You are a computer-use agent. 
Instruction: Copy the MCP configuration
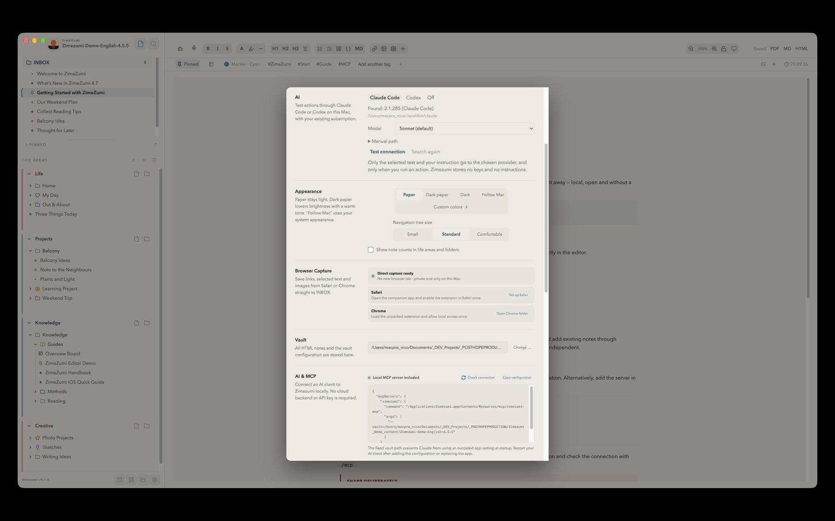[517, 377]
